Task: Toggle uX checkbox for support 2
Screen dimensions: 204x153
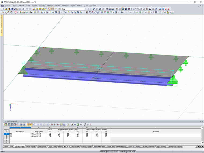Action: 59,136
